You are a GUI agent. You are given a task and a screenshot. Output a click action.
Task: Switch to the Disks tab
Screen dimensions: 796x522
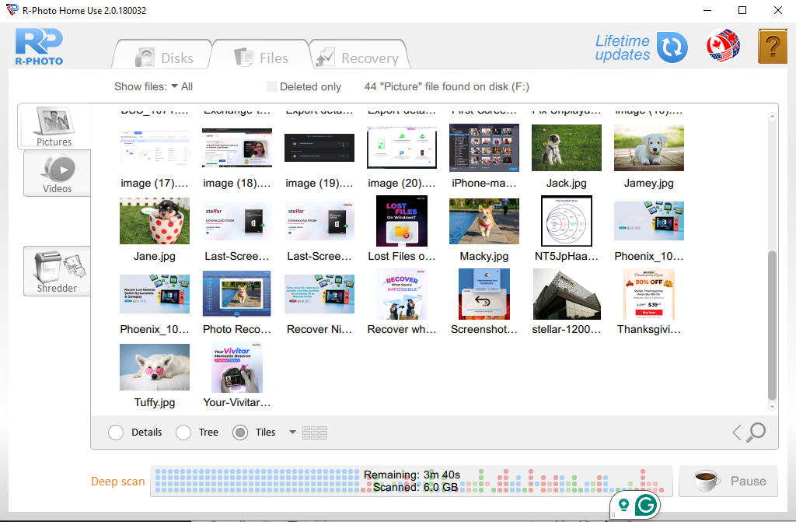(x=163, y=57)
